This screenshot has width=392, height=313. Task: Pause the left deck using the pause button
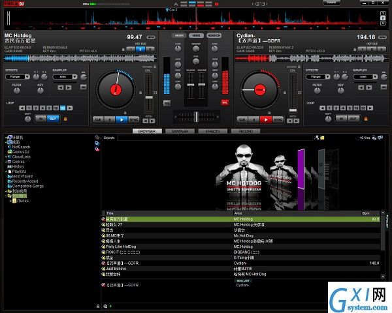(110, 120)
